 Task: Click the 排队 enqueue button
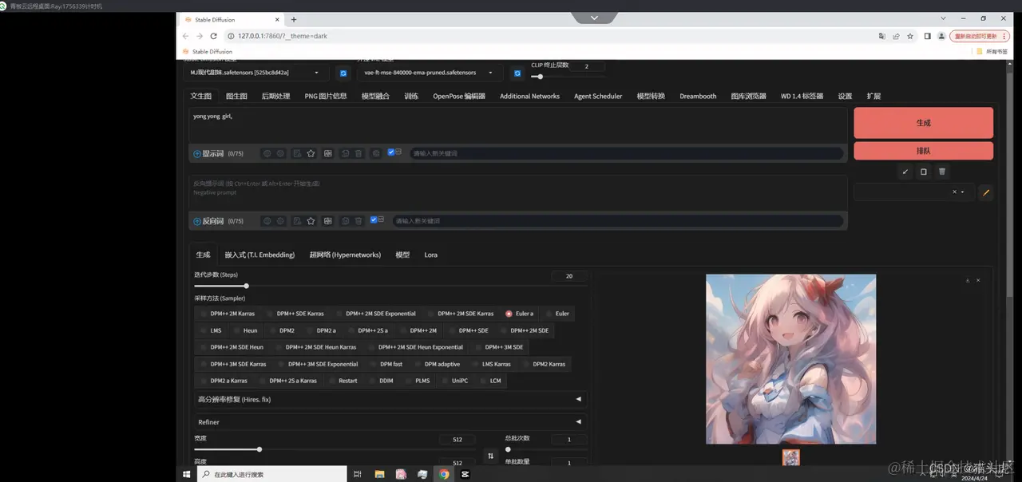point(923,151)
